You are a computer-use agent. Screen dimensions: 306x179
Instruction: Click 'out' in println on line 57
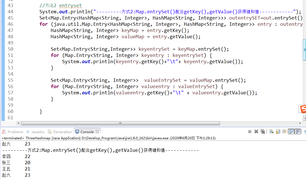point(86,93)
